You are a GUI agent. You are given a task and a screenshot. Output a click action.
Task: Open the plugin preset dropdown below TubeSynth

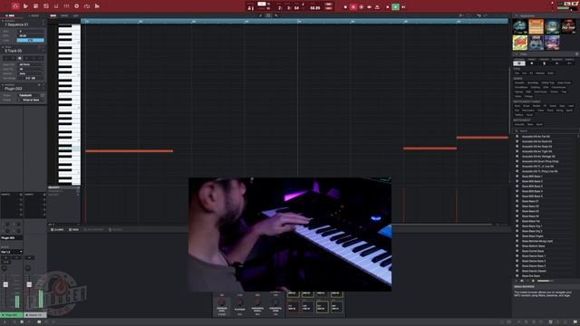[x=31, y=100]
